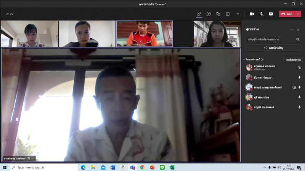
Task: Click mic icon for อัญชลี row
Action: coord(299,107)
